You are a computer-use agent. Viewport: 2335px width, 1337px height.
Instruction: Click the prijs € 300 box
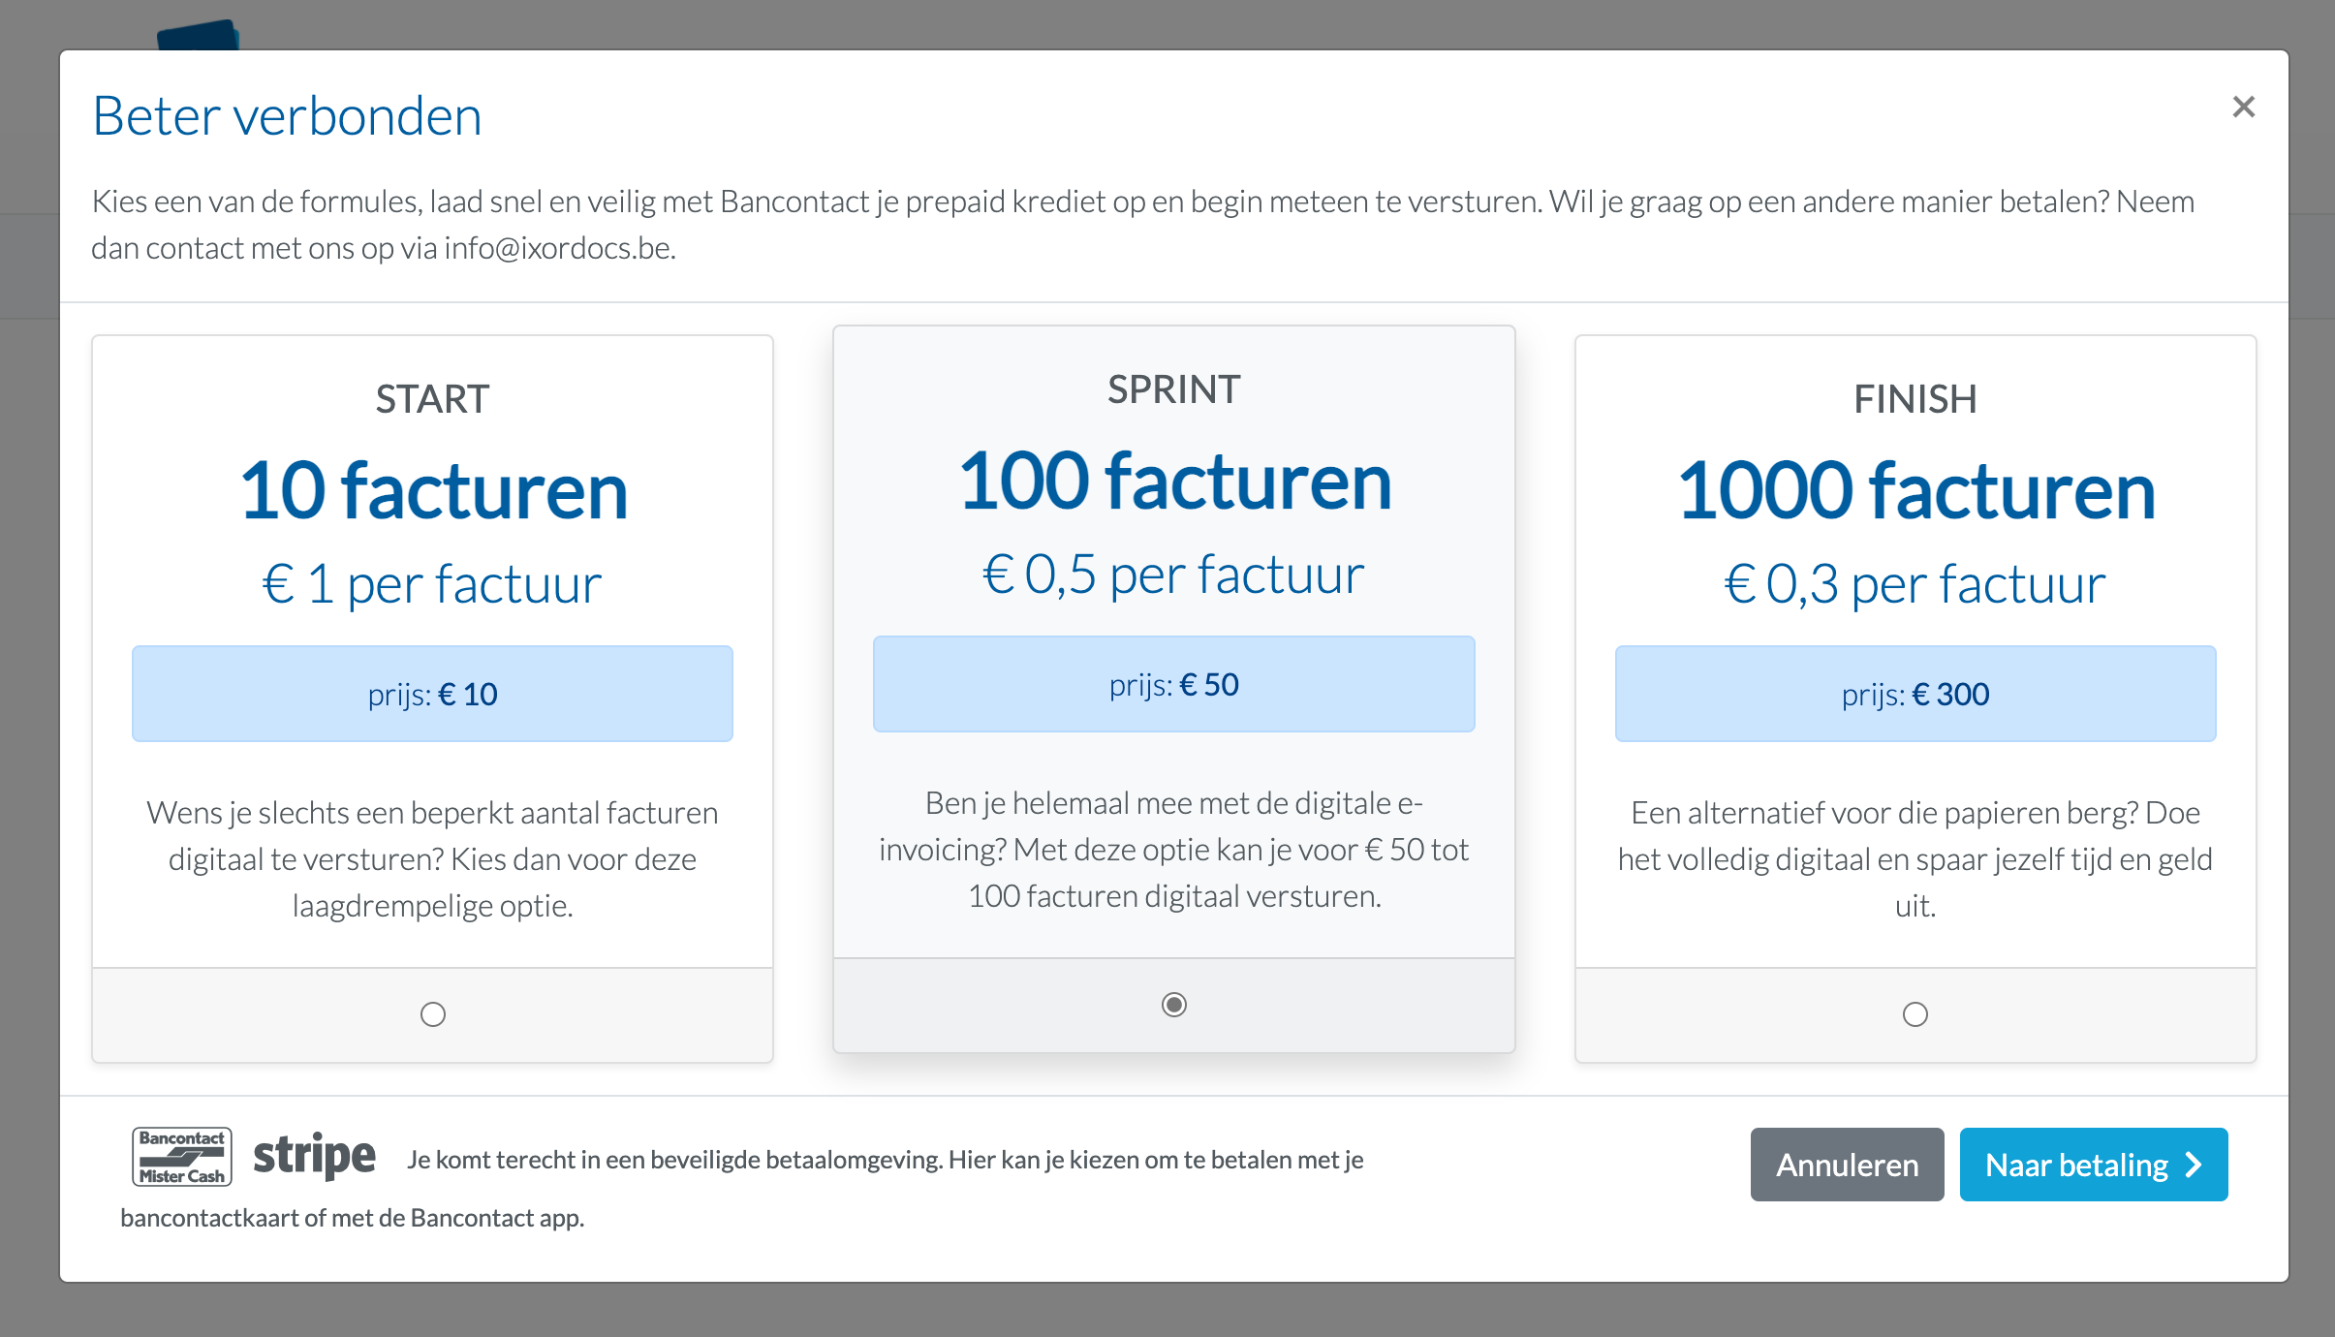click(x=1915, y=694)
